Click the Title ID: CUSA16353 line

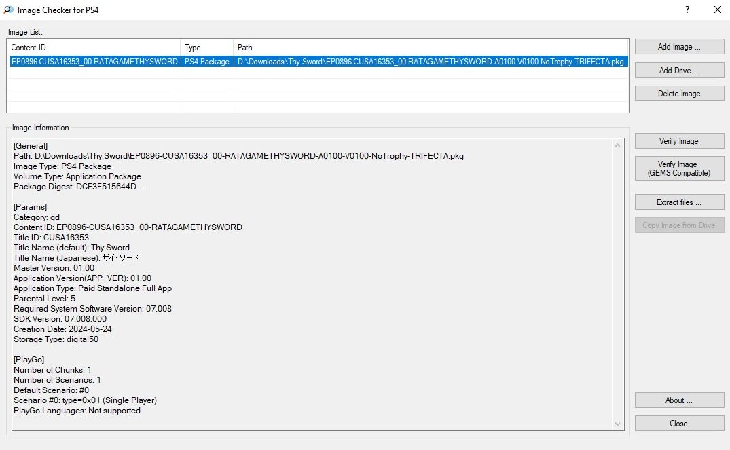click(x=51, y=238)
